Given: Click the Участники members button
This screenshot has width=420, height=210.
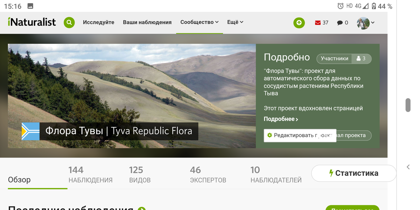Looking at the screenshot, I should click(344, 58).
